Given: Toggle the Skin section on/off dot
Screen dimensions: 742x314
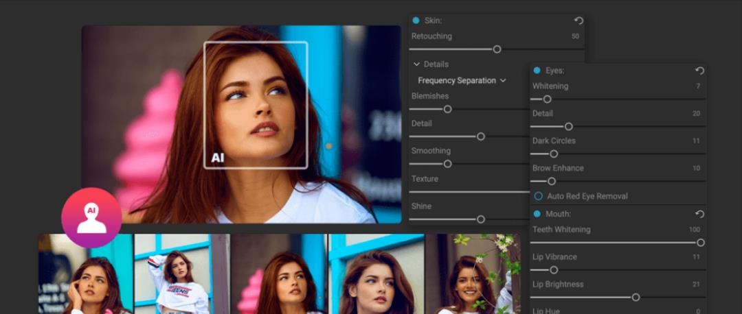Looking at the screenshot, I should pos(416,21).
